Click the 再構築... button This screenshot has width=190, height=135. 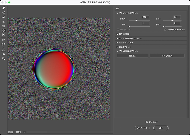click(132, 55)
